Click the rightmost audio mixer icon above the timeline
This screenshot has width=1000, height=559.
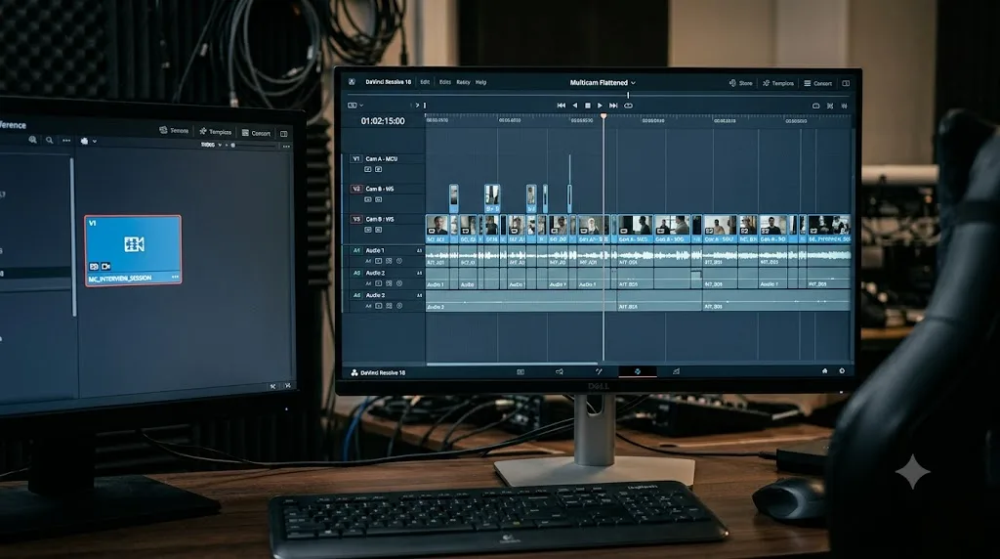pyautogui.click(x=845, y=106)
